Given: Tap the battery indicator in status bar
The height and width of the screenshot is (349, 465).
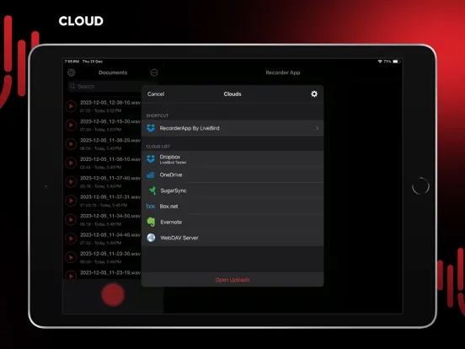Looking at the screenshot, I should point(396,62).
